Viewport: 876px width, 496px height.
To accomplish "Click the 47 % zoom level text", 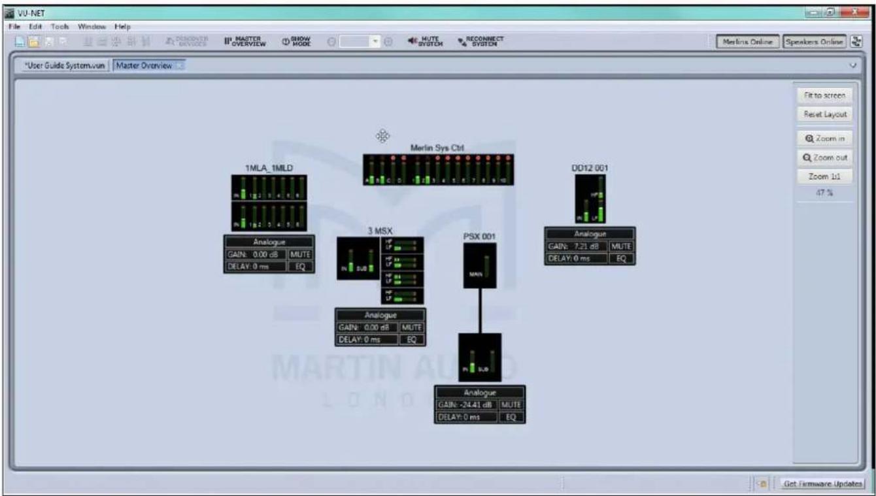I will 824,193.
